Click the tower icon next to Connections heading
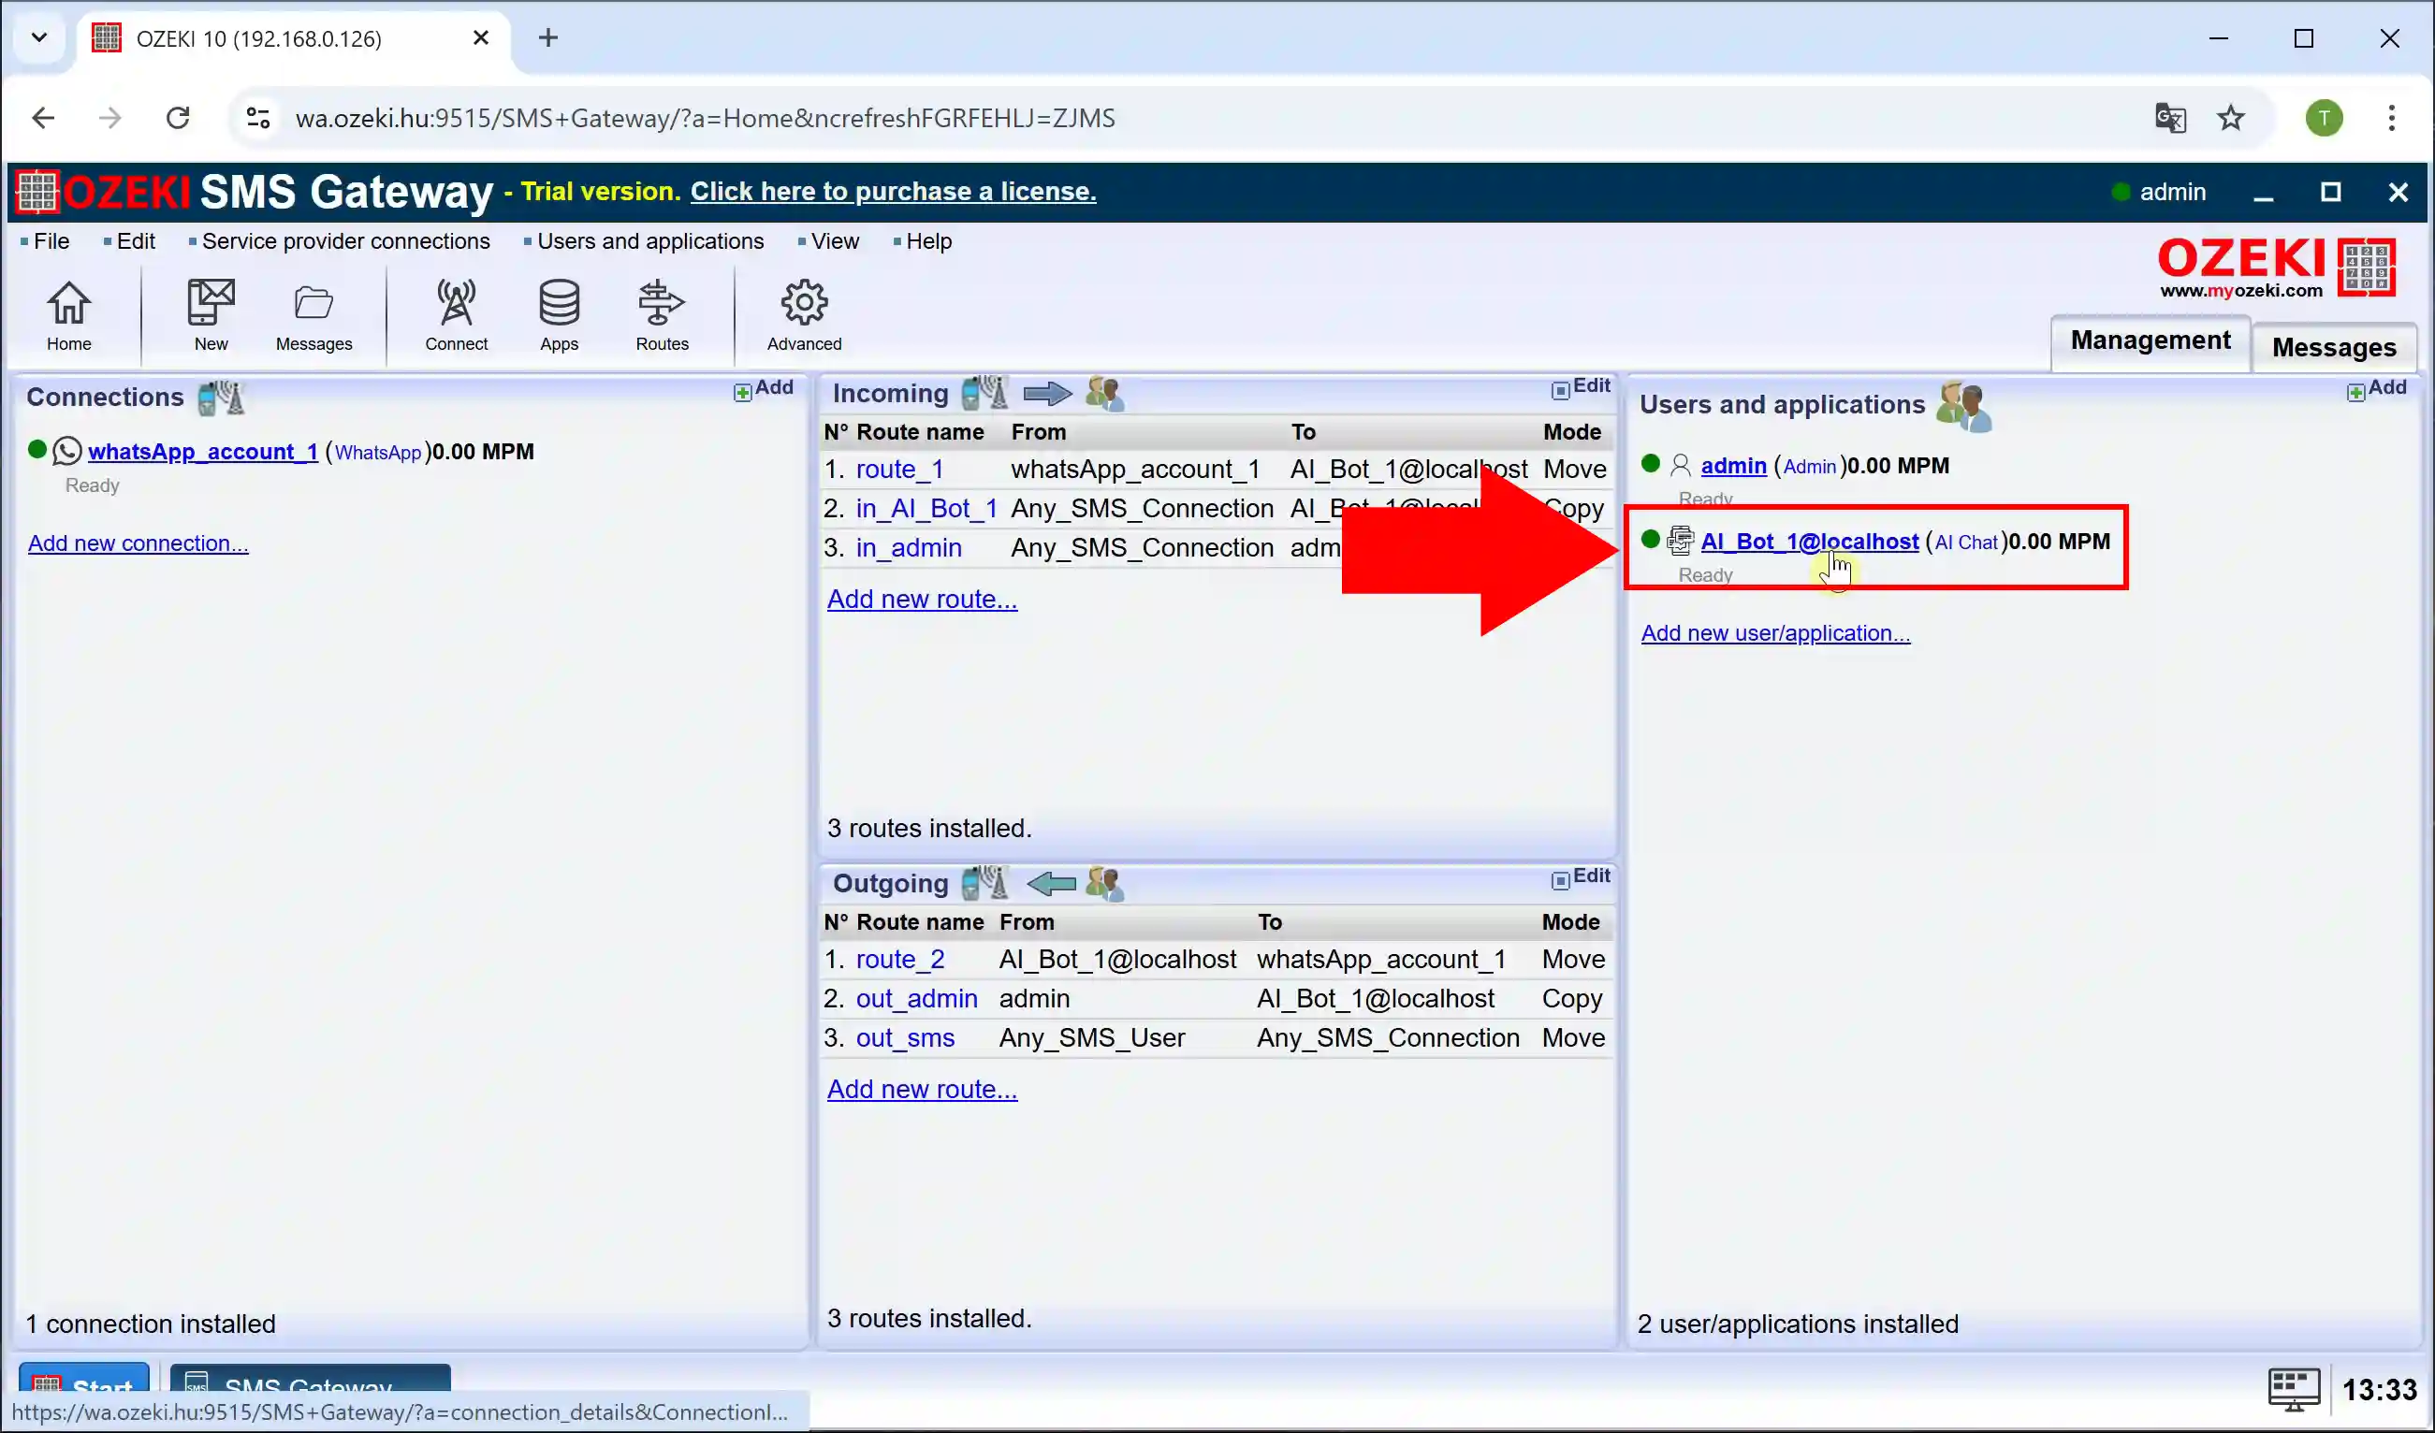The height and width of the screenshot is (1433, 2435). pos(221,397)
